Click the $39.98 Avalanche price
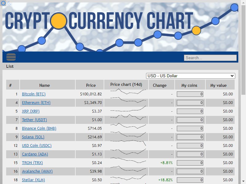Viewport: 246px width, 184px height. tap(96, 171)
